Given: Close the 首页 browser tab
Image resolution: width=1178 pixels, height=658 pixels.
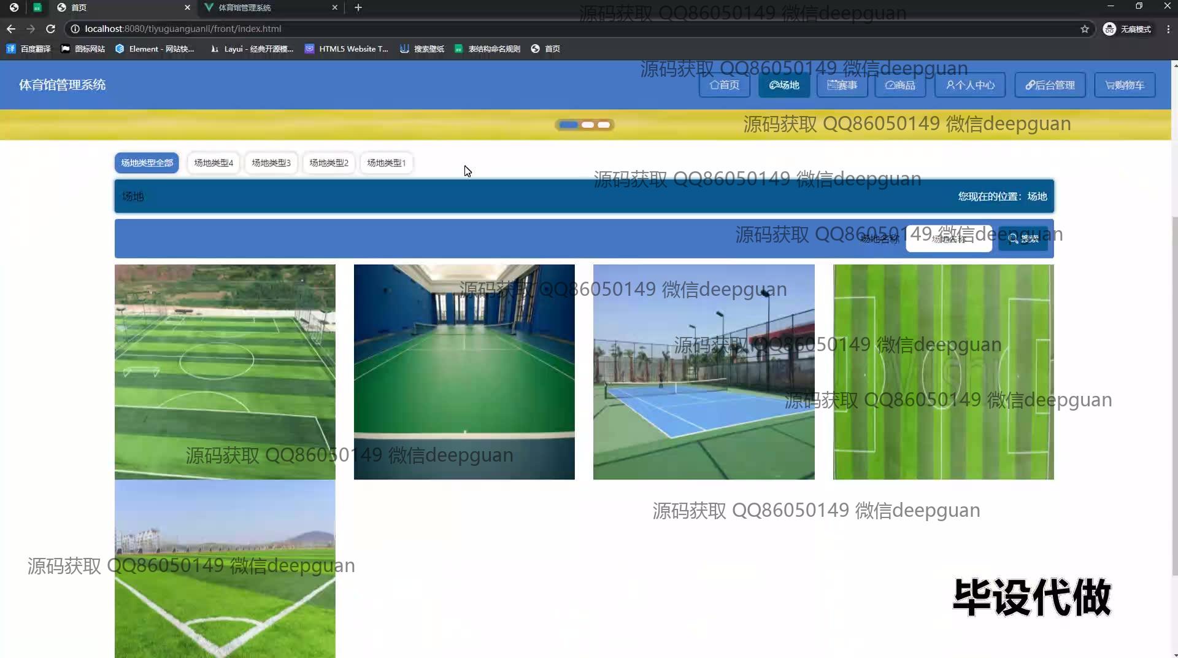Looking at the screenshot, I should [187, 7].
